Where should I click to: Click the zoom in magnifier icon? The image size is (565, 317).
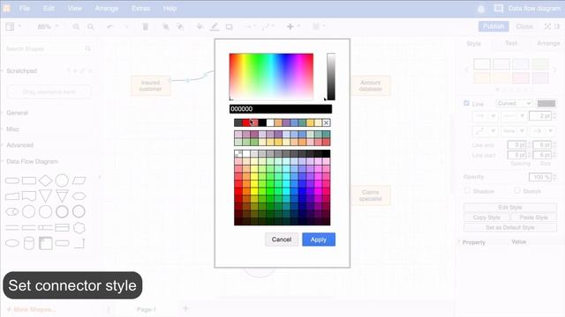click(x=76, y=26)
